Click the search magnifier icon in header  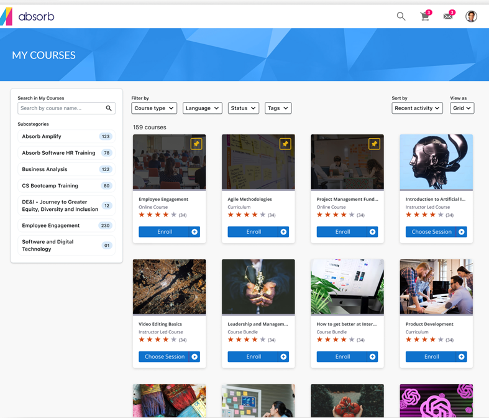point(401,16)
